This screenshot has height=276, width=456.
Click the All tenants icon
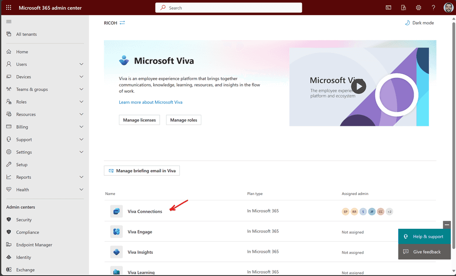point(9,34)
